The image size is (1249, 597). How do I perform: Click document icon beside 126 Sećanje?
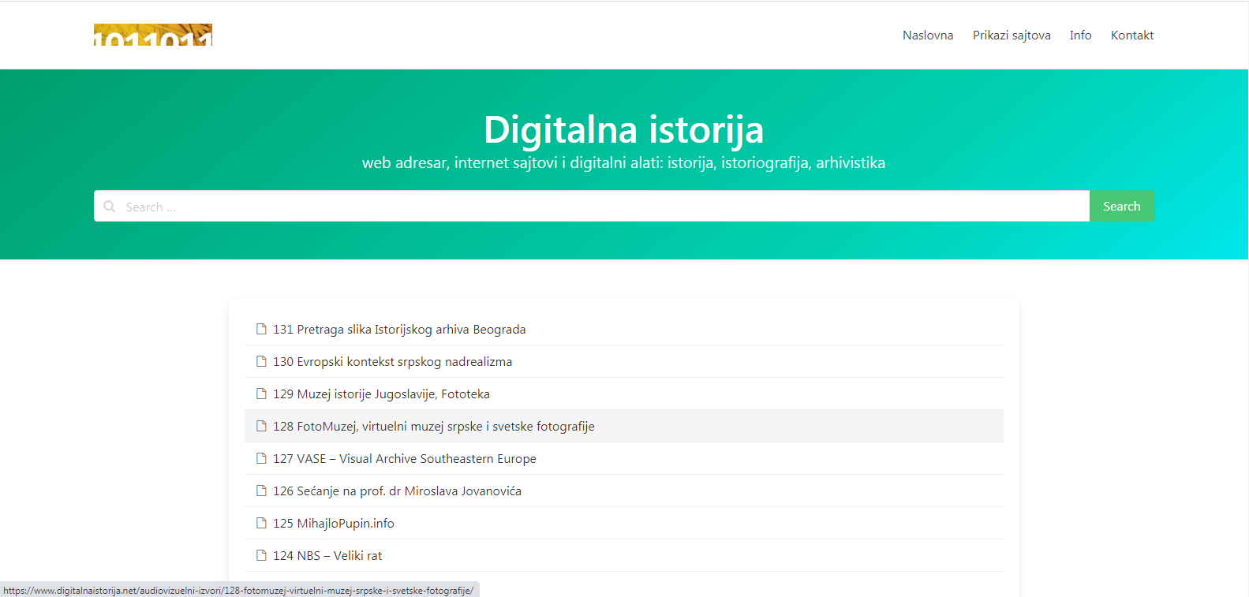coord(261,491)
